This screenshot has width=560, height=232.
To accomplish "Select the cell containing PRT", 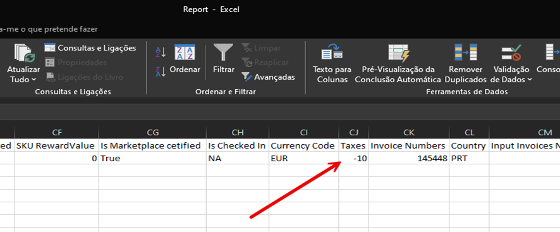I will (469, 158).
